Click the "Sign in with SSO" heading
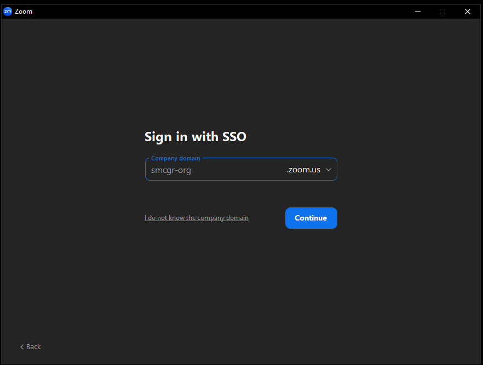The width and height of the screenshot is (483, 365). (196, 137)
